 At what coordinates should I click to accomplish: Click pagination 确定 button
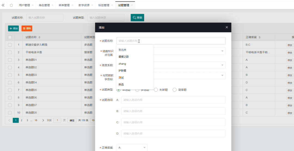[x=72, y=120]
